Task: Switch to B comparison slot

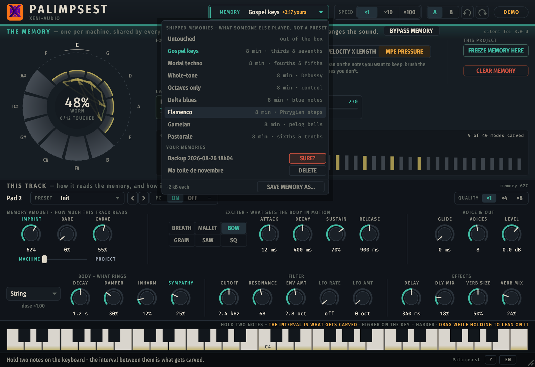Action: pos(451,12)
